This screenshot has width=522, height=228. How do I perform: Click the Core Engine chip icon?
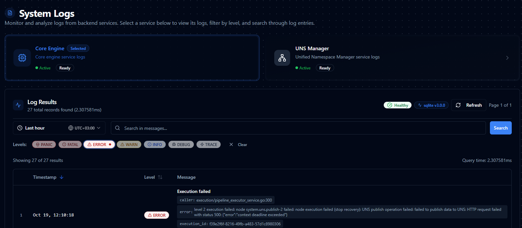click(22, 58)
